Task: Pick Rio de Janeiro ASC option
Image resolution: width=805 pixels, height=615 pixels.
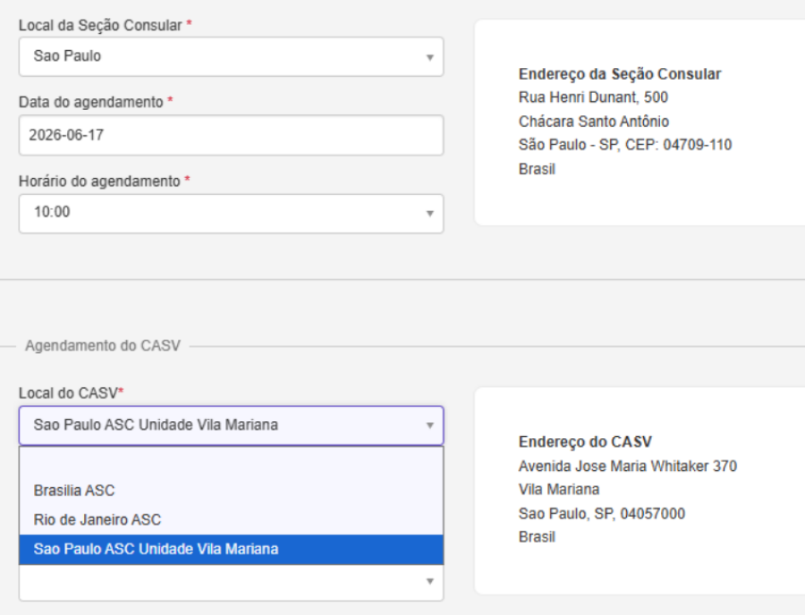Action: 97,519
